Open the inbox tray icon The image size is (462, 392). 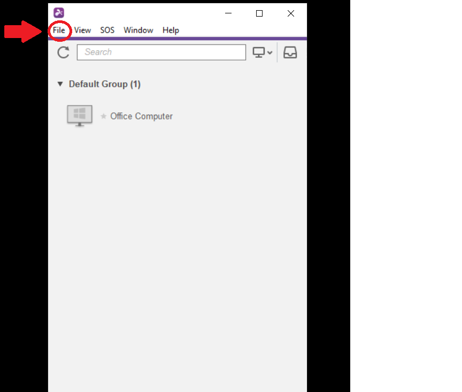(x=290, y=52)
